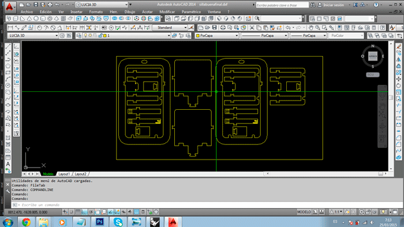Viewport: 404px width, 227px height.
Task: Select the Torus tool in modeling toolbar
Action: point(50,18)
